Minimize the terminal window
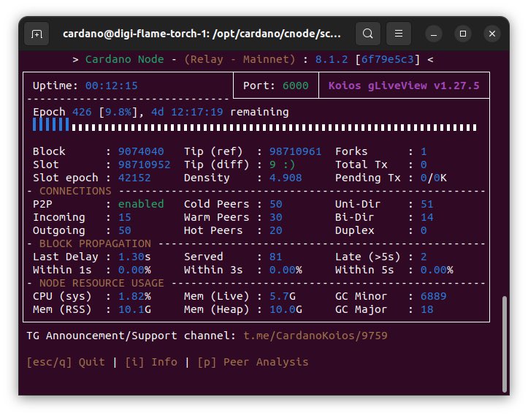Viewport: 528px width, 416px height. [434, 34]
